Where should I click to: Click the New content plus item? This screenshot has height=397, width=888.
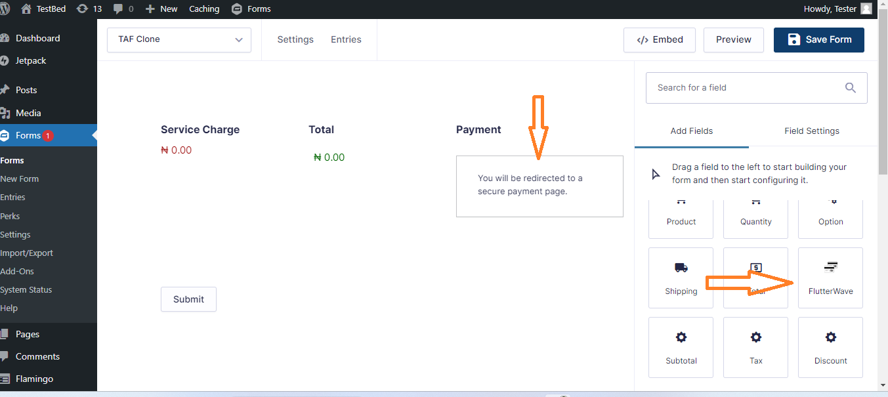[x=161, y=9]
